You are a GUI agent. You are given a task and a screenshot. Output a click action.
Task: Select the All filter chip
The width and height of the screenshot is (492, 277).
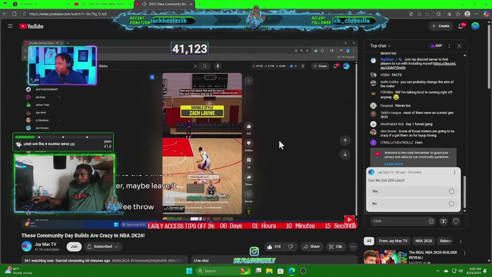[369, 241]
